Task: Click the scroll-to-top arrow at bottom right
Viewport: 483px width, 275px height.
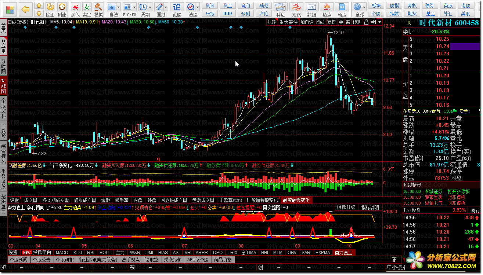Action: coord(394,260)
